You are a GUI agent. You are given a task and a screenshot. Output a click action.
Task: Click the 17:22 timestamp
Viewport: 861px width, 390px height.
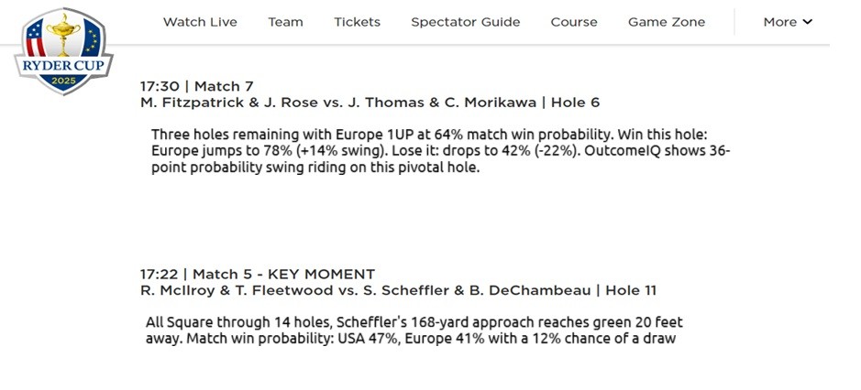point(158,274)
